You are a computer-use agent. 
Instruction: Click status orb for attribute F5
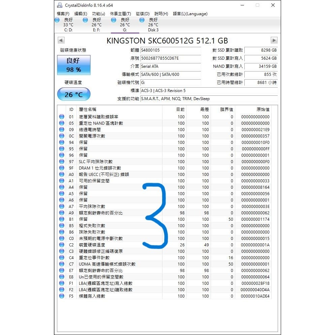tap(62, 296)
